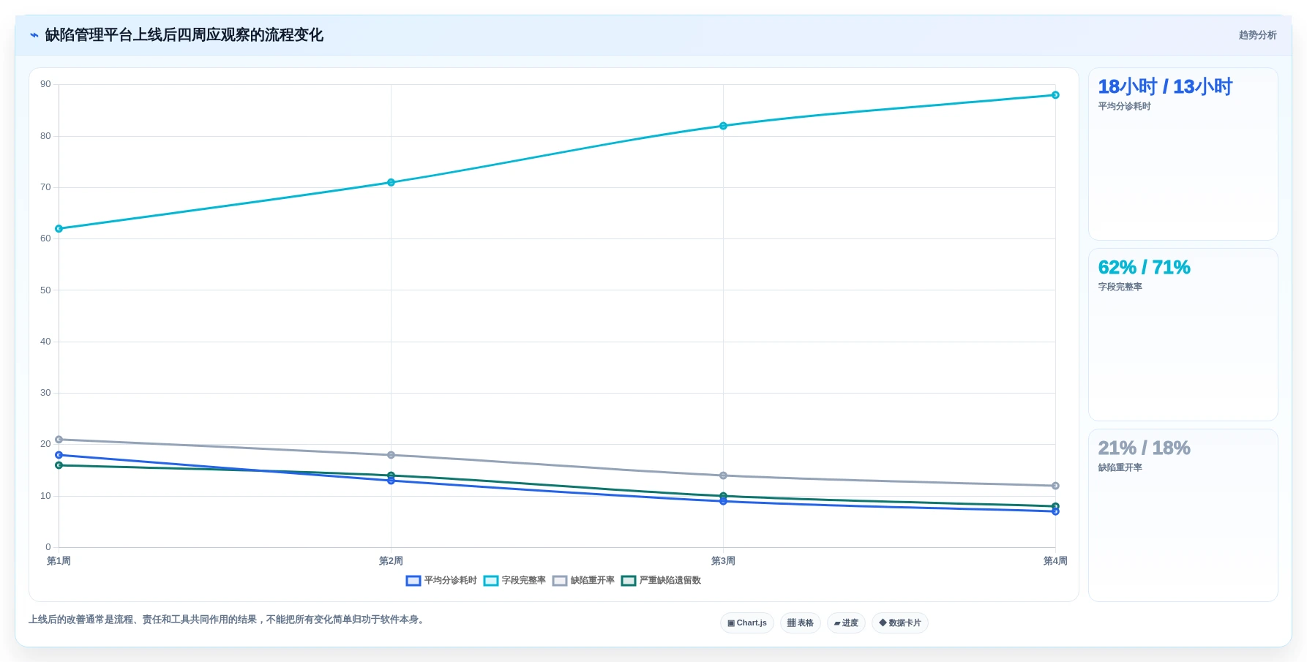Viewport: 1307px width, 662px height.
Task: Click the 字段完整率 card caption
Action: coord(1120,287)
